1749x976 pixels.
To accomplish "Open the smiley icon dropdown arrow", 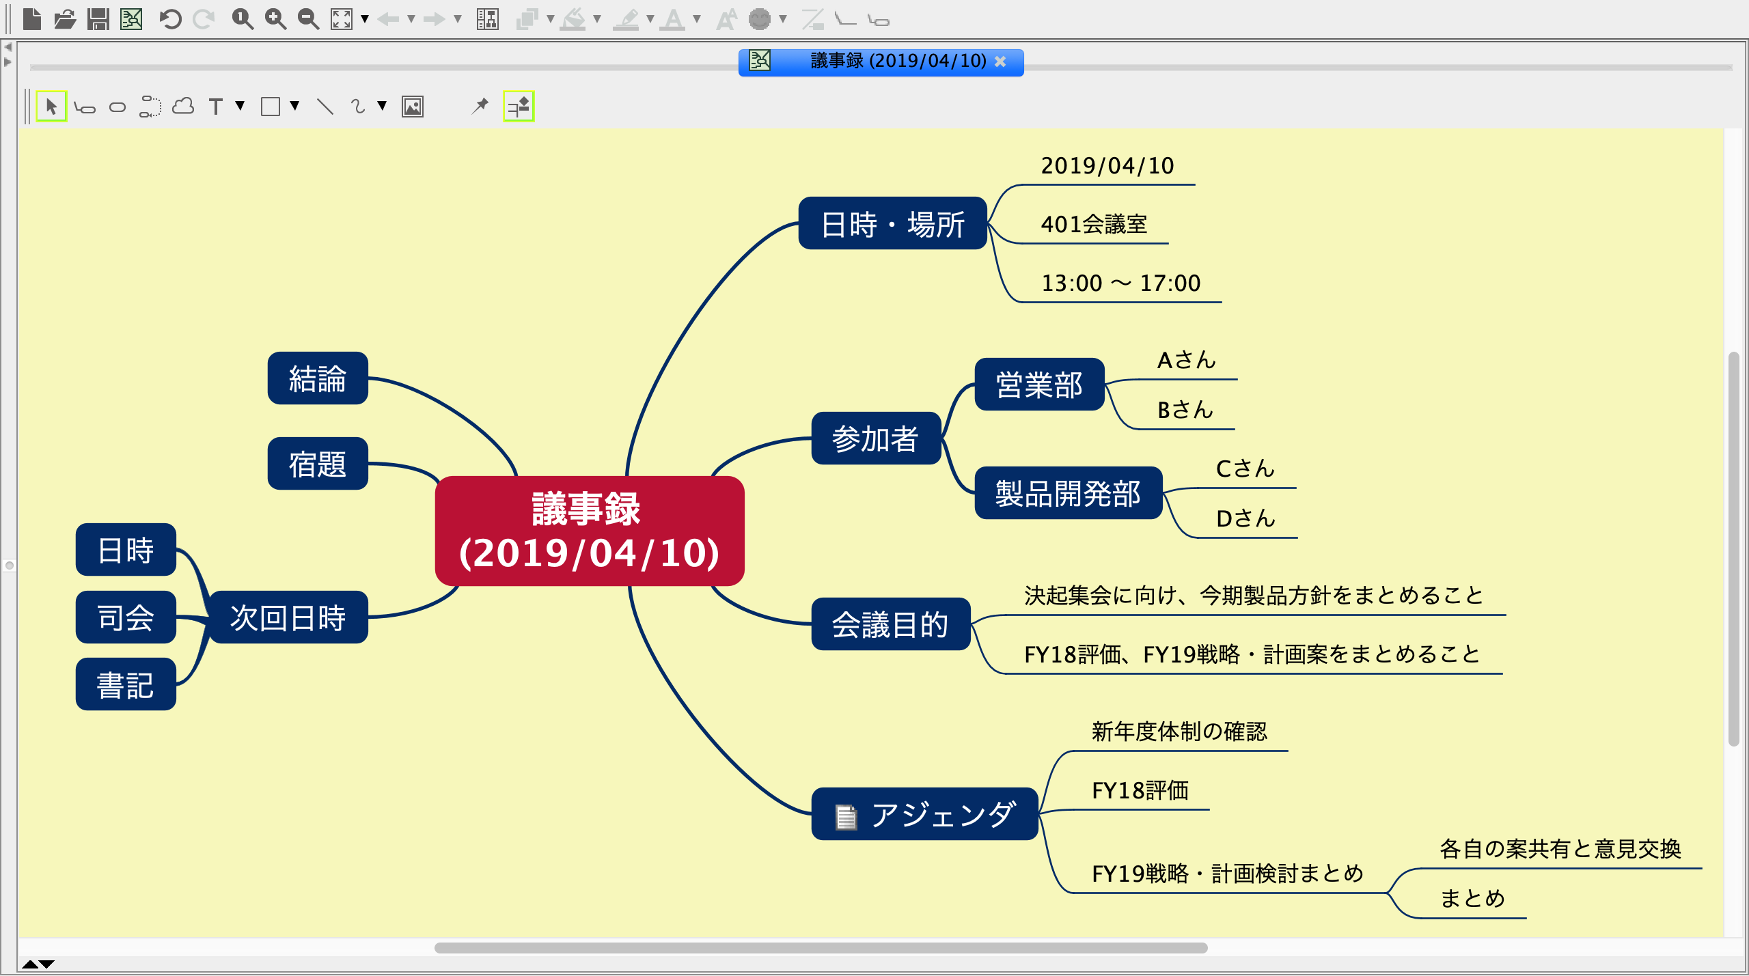I will 783,19.
